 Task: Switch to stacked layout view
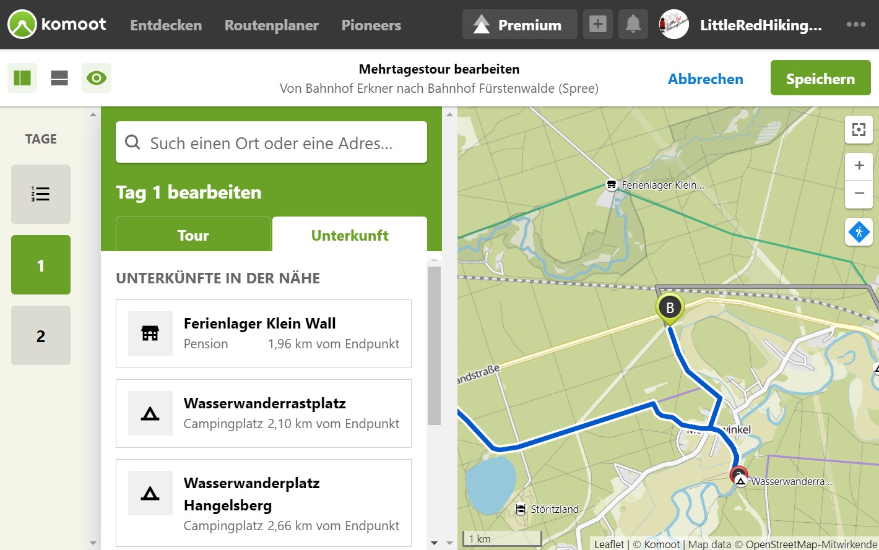pyautogui.click(x=59, y=78)
